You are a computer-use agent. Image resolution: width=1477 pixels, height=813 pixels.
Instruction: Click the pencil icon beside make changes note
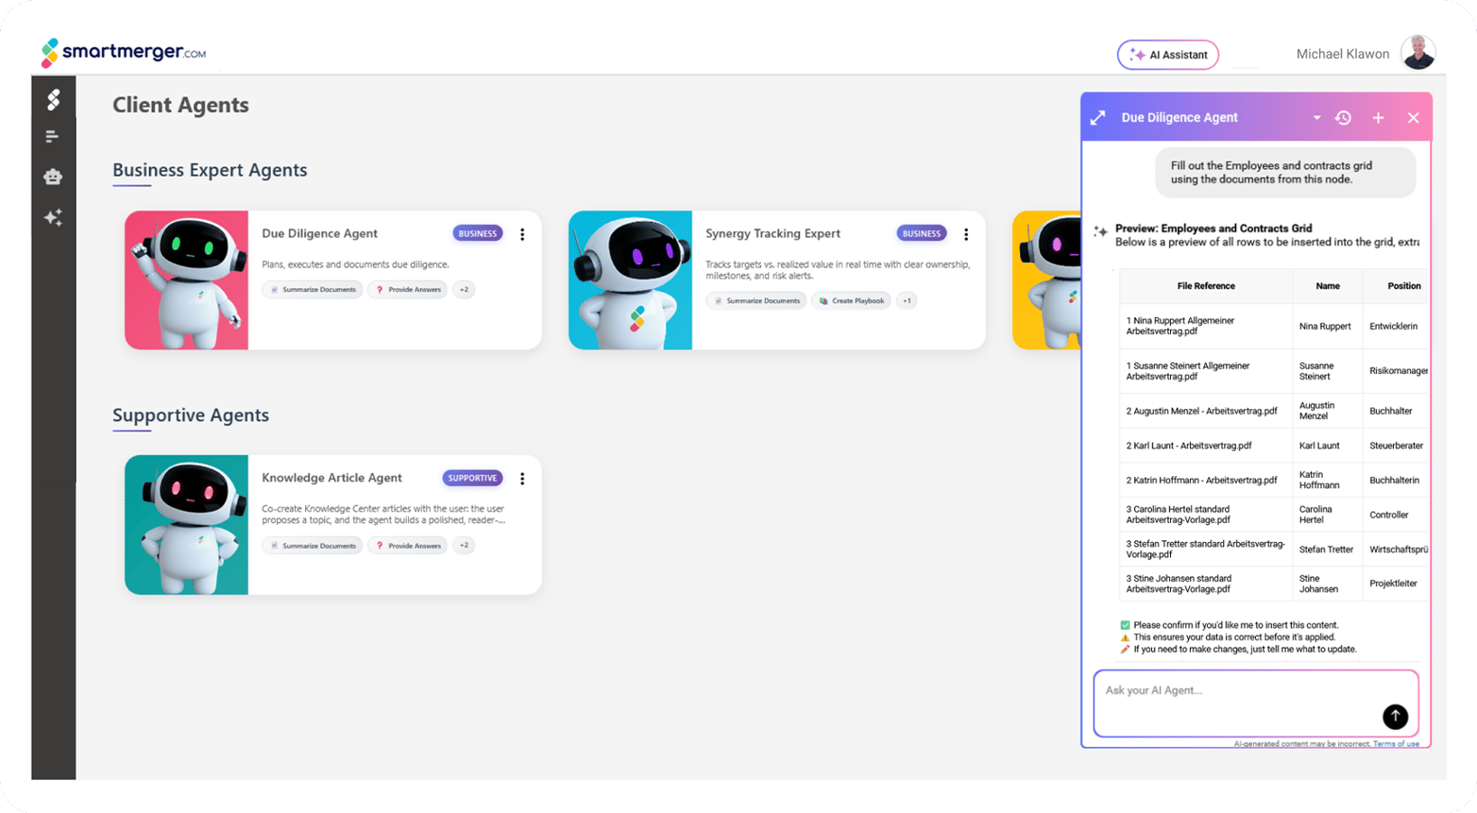click(1125, 649)
